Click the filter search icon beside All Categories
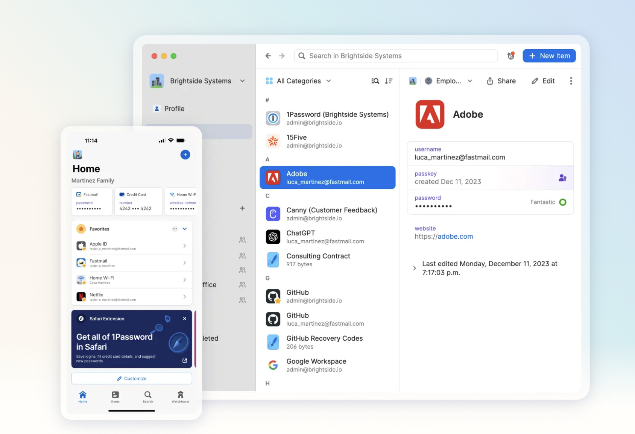This screenshot has width=635, height=434. (x=375, y=81)
